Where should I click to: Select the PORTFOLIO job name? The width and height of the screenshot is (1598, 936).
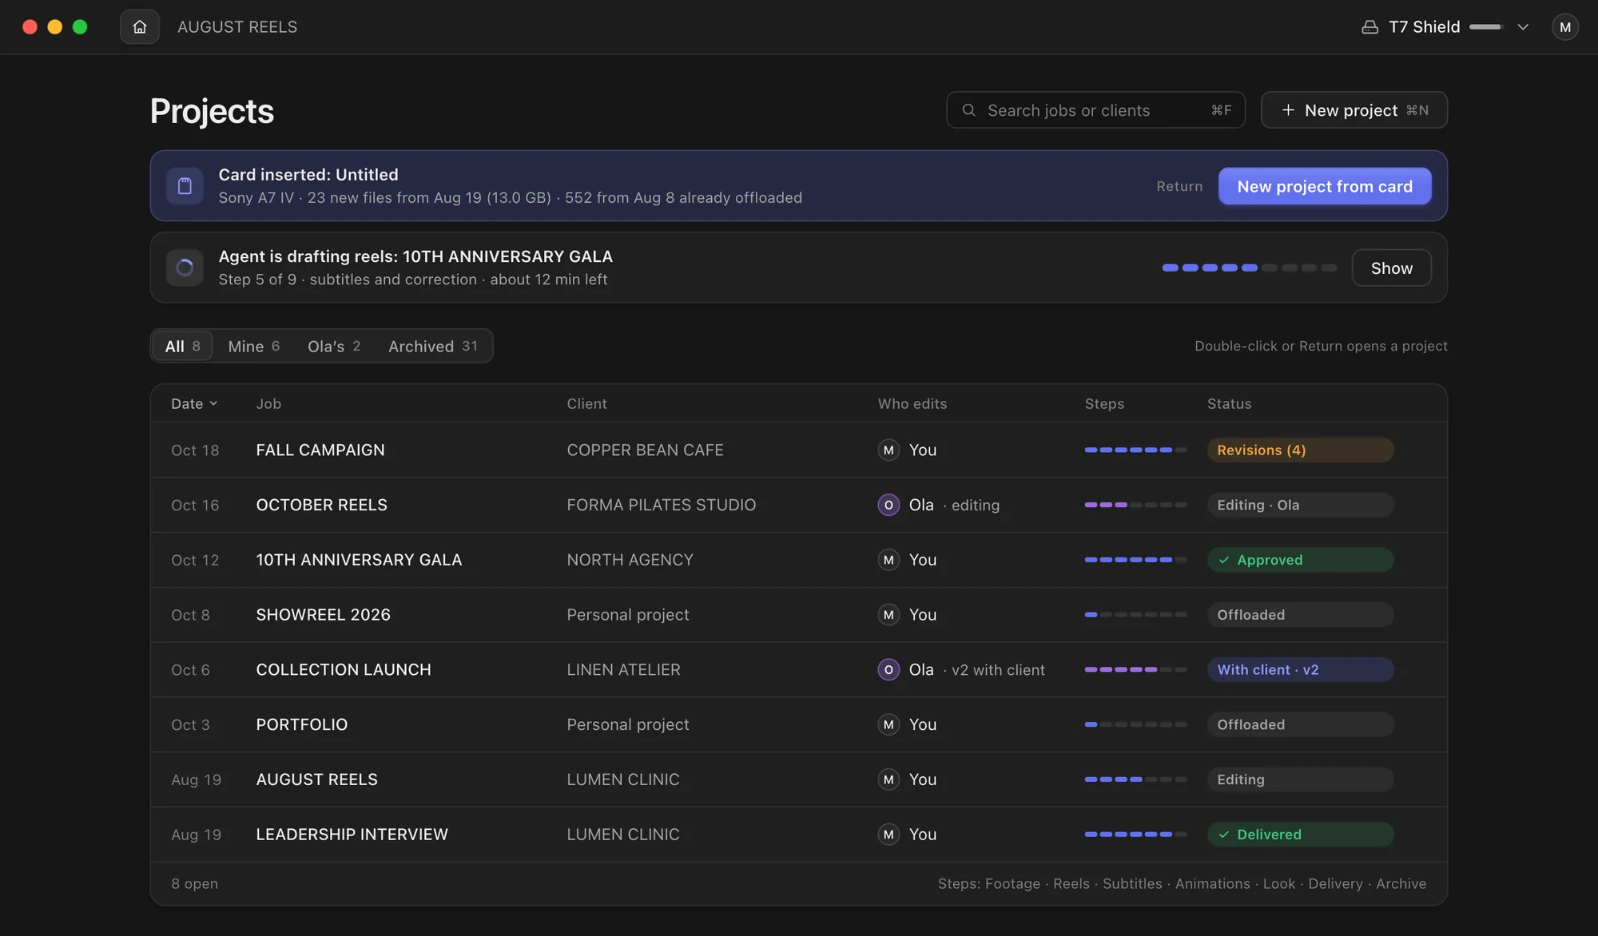tap(301, 724)
